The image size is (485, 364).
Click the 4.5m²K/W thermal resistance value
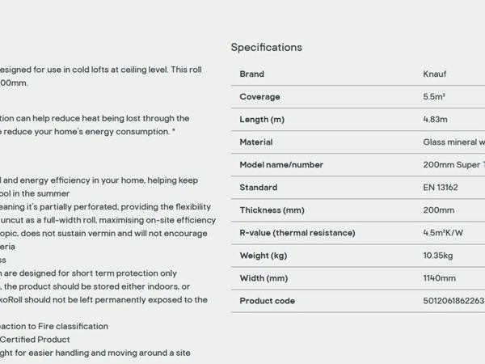(443, 233)
